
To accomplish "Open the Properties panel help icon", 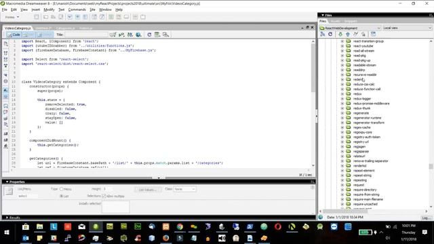I will point(313,187).
